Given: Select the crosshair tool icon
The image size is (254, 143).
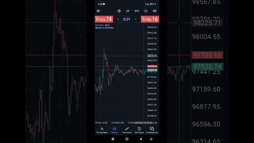Looking at the screenshot, I should click(x=119, y=11).
